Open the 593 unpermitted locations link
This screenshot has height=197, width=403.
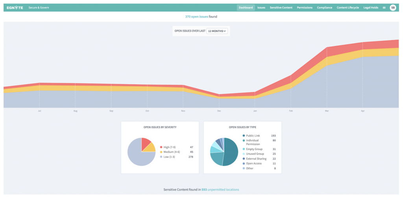click(220, 190)
